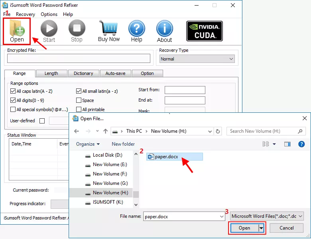The width and height of the screenshot is (311, 239).
Task: Enable All special symbols checkbox
Action: (x=13, y=110)
